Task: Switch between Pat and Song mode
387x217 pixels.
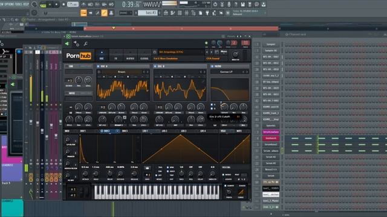Action: pyautogui.click(x=43, y=4)
